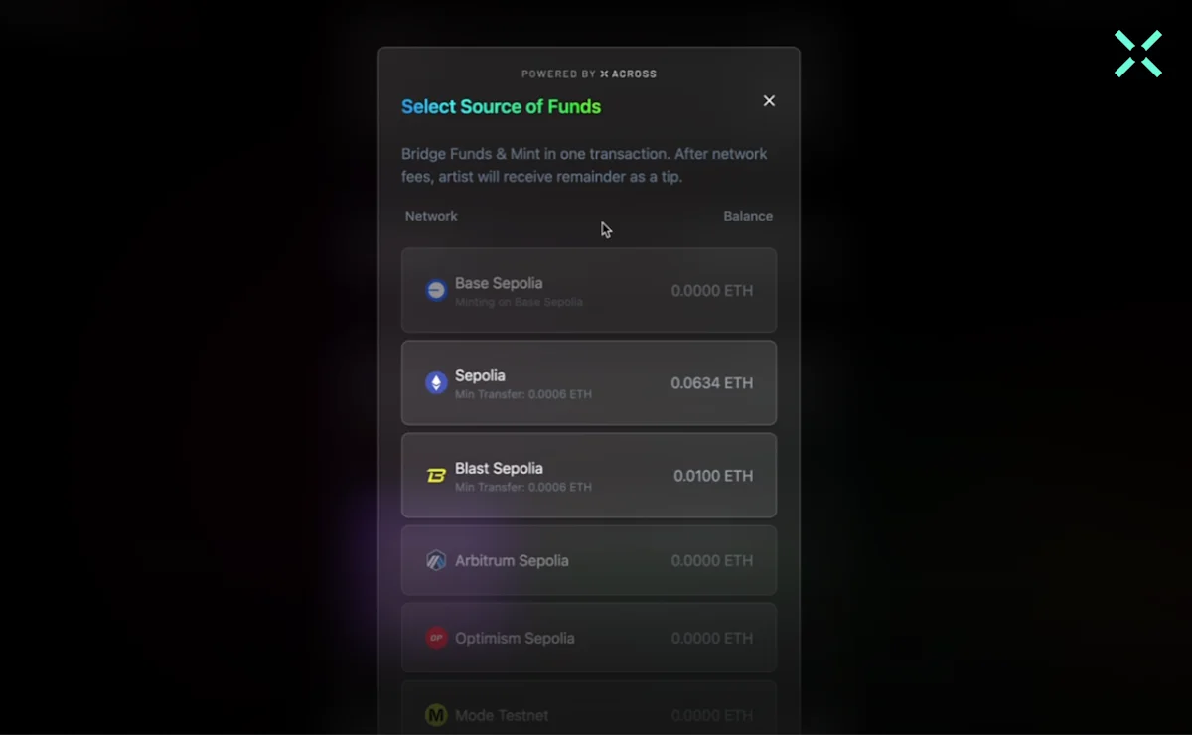
Task: Click the 0.0100 ETH Blast Sepolia balance
Action: [x=713, y=476]
